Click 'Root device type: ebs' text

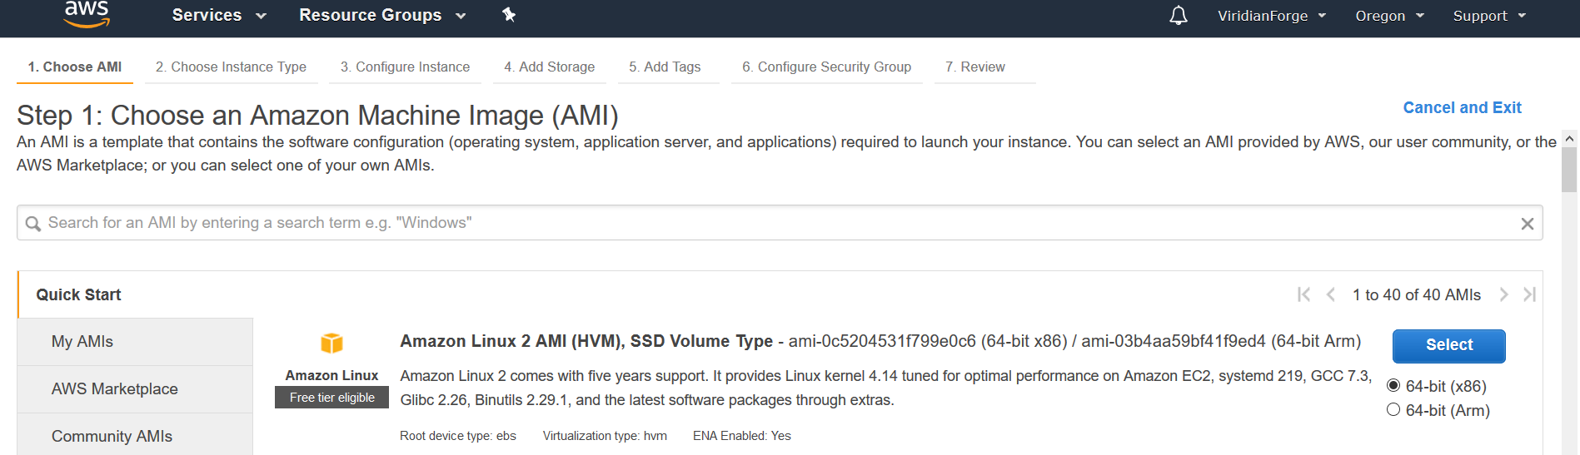pyautogui.click(x=458, y=436)
